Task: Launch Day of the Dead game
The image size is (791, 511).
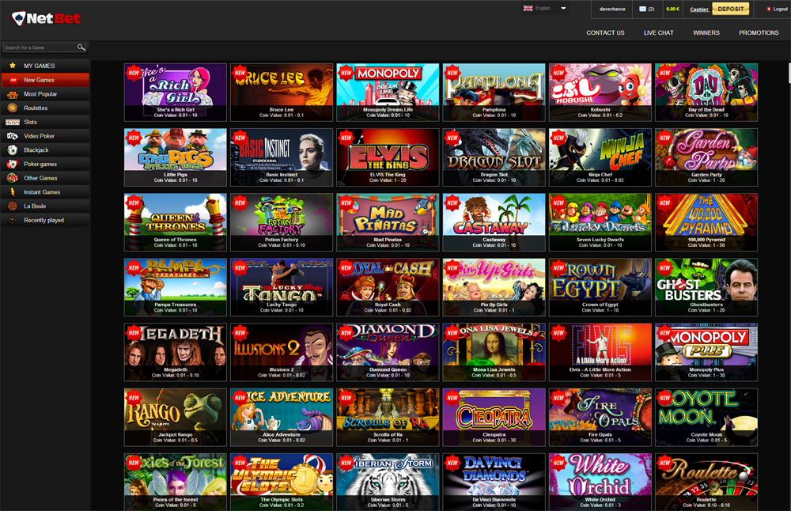Action: point(706,93)
